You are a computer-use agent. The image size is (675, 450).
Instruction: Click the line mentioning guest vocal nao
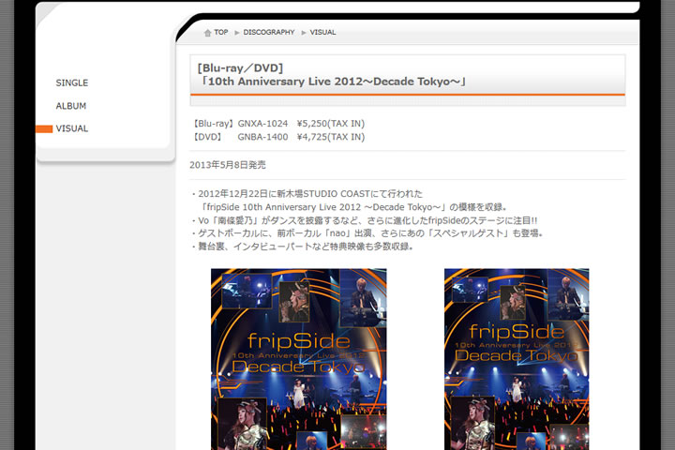click(x=367, y=233)
